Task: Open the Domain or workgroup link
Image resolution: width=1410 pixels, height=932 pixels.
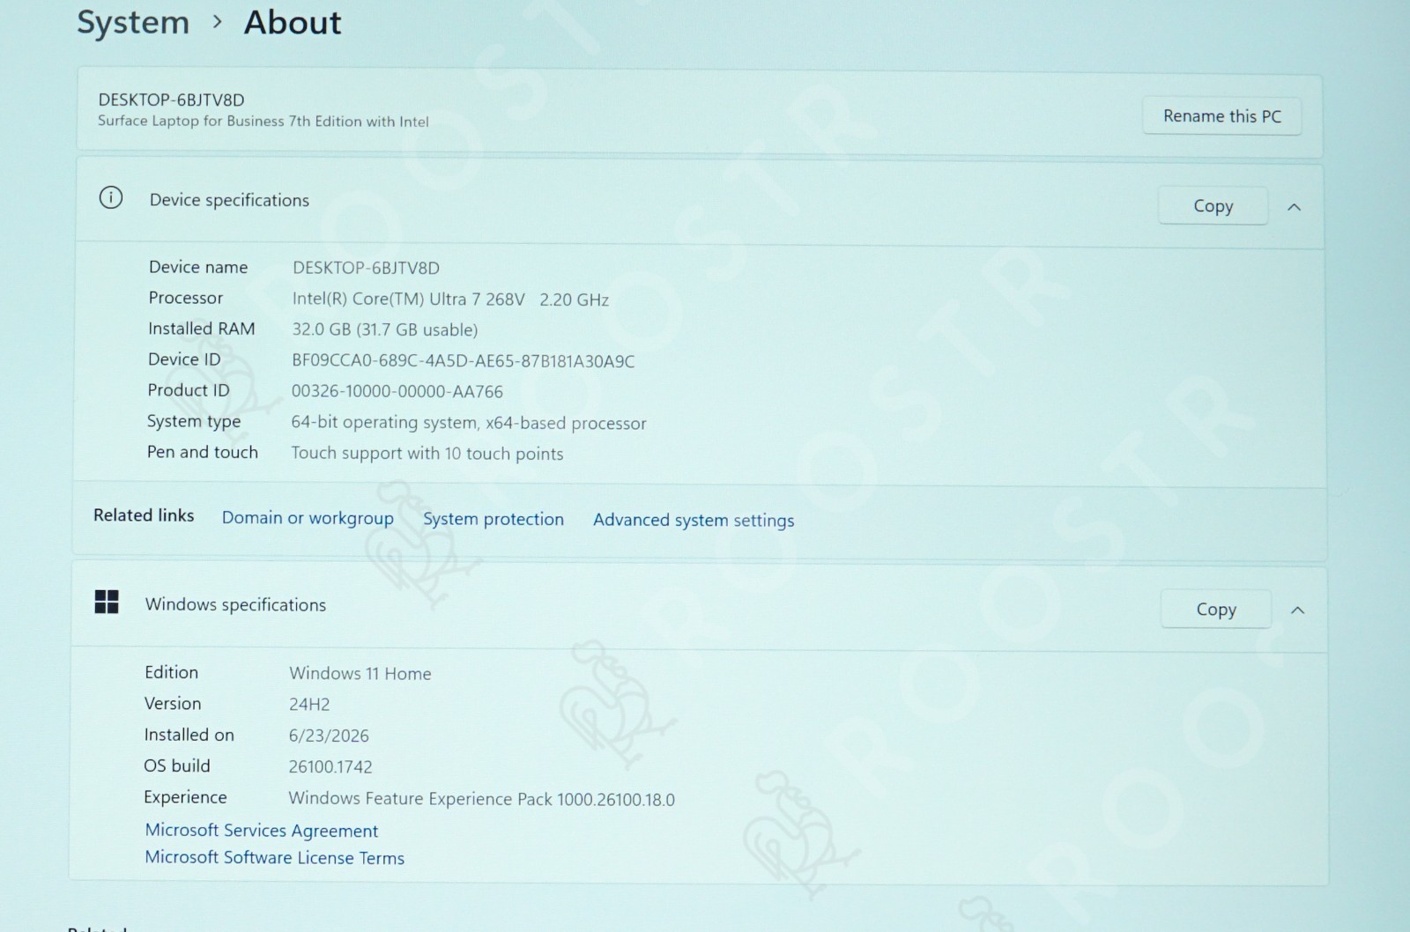Action: coord(308,518)
